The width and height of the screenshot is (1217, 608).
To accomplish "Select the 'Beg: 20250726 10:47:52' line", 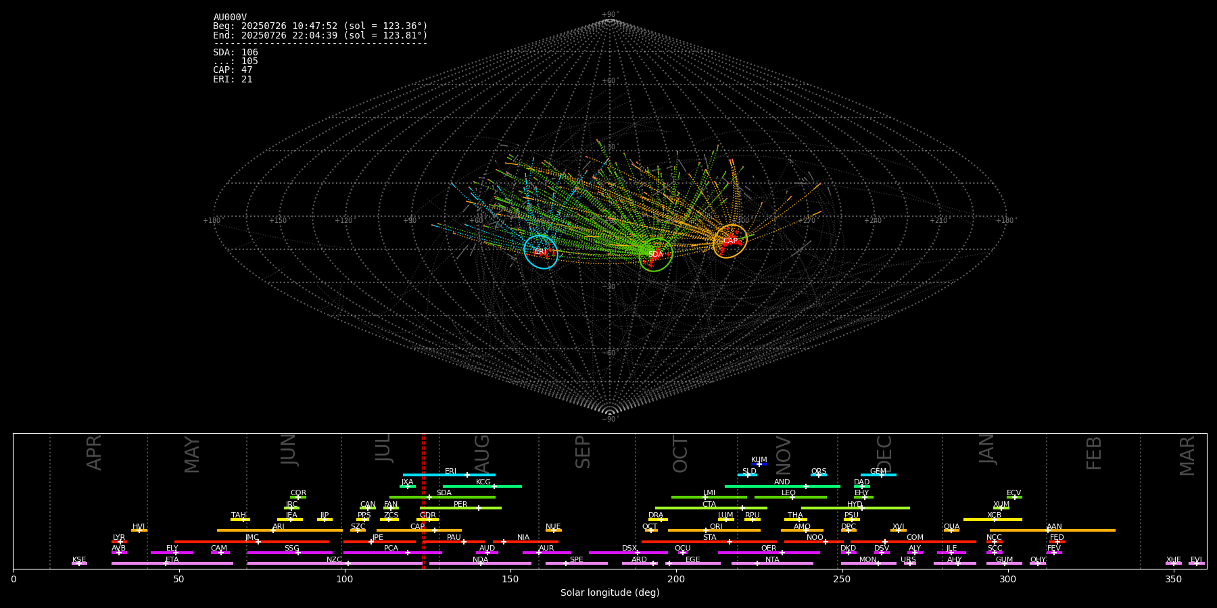I will pyautogui.click(x=320, y=26).
